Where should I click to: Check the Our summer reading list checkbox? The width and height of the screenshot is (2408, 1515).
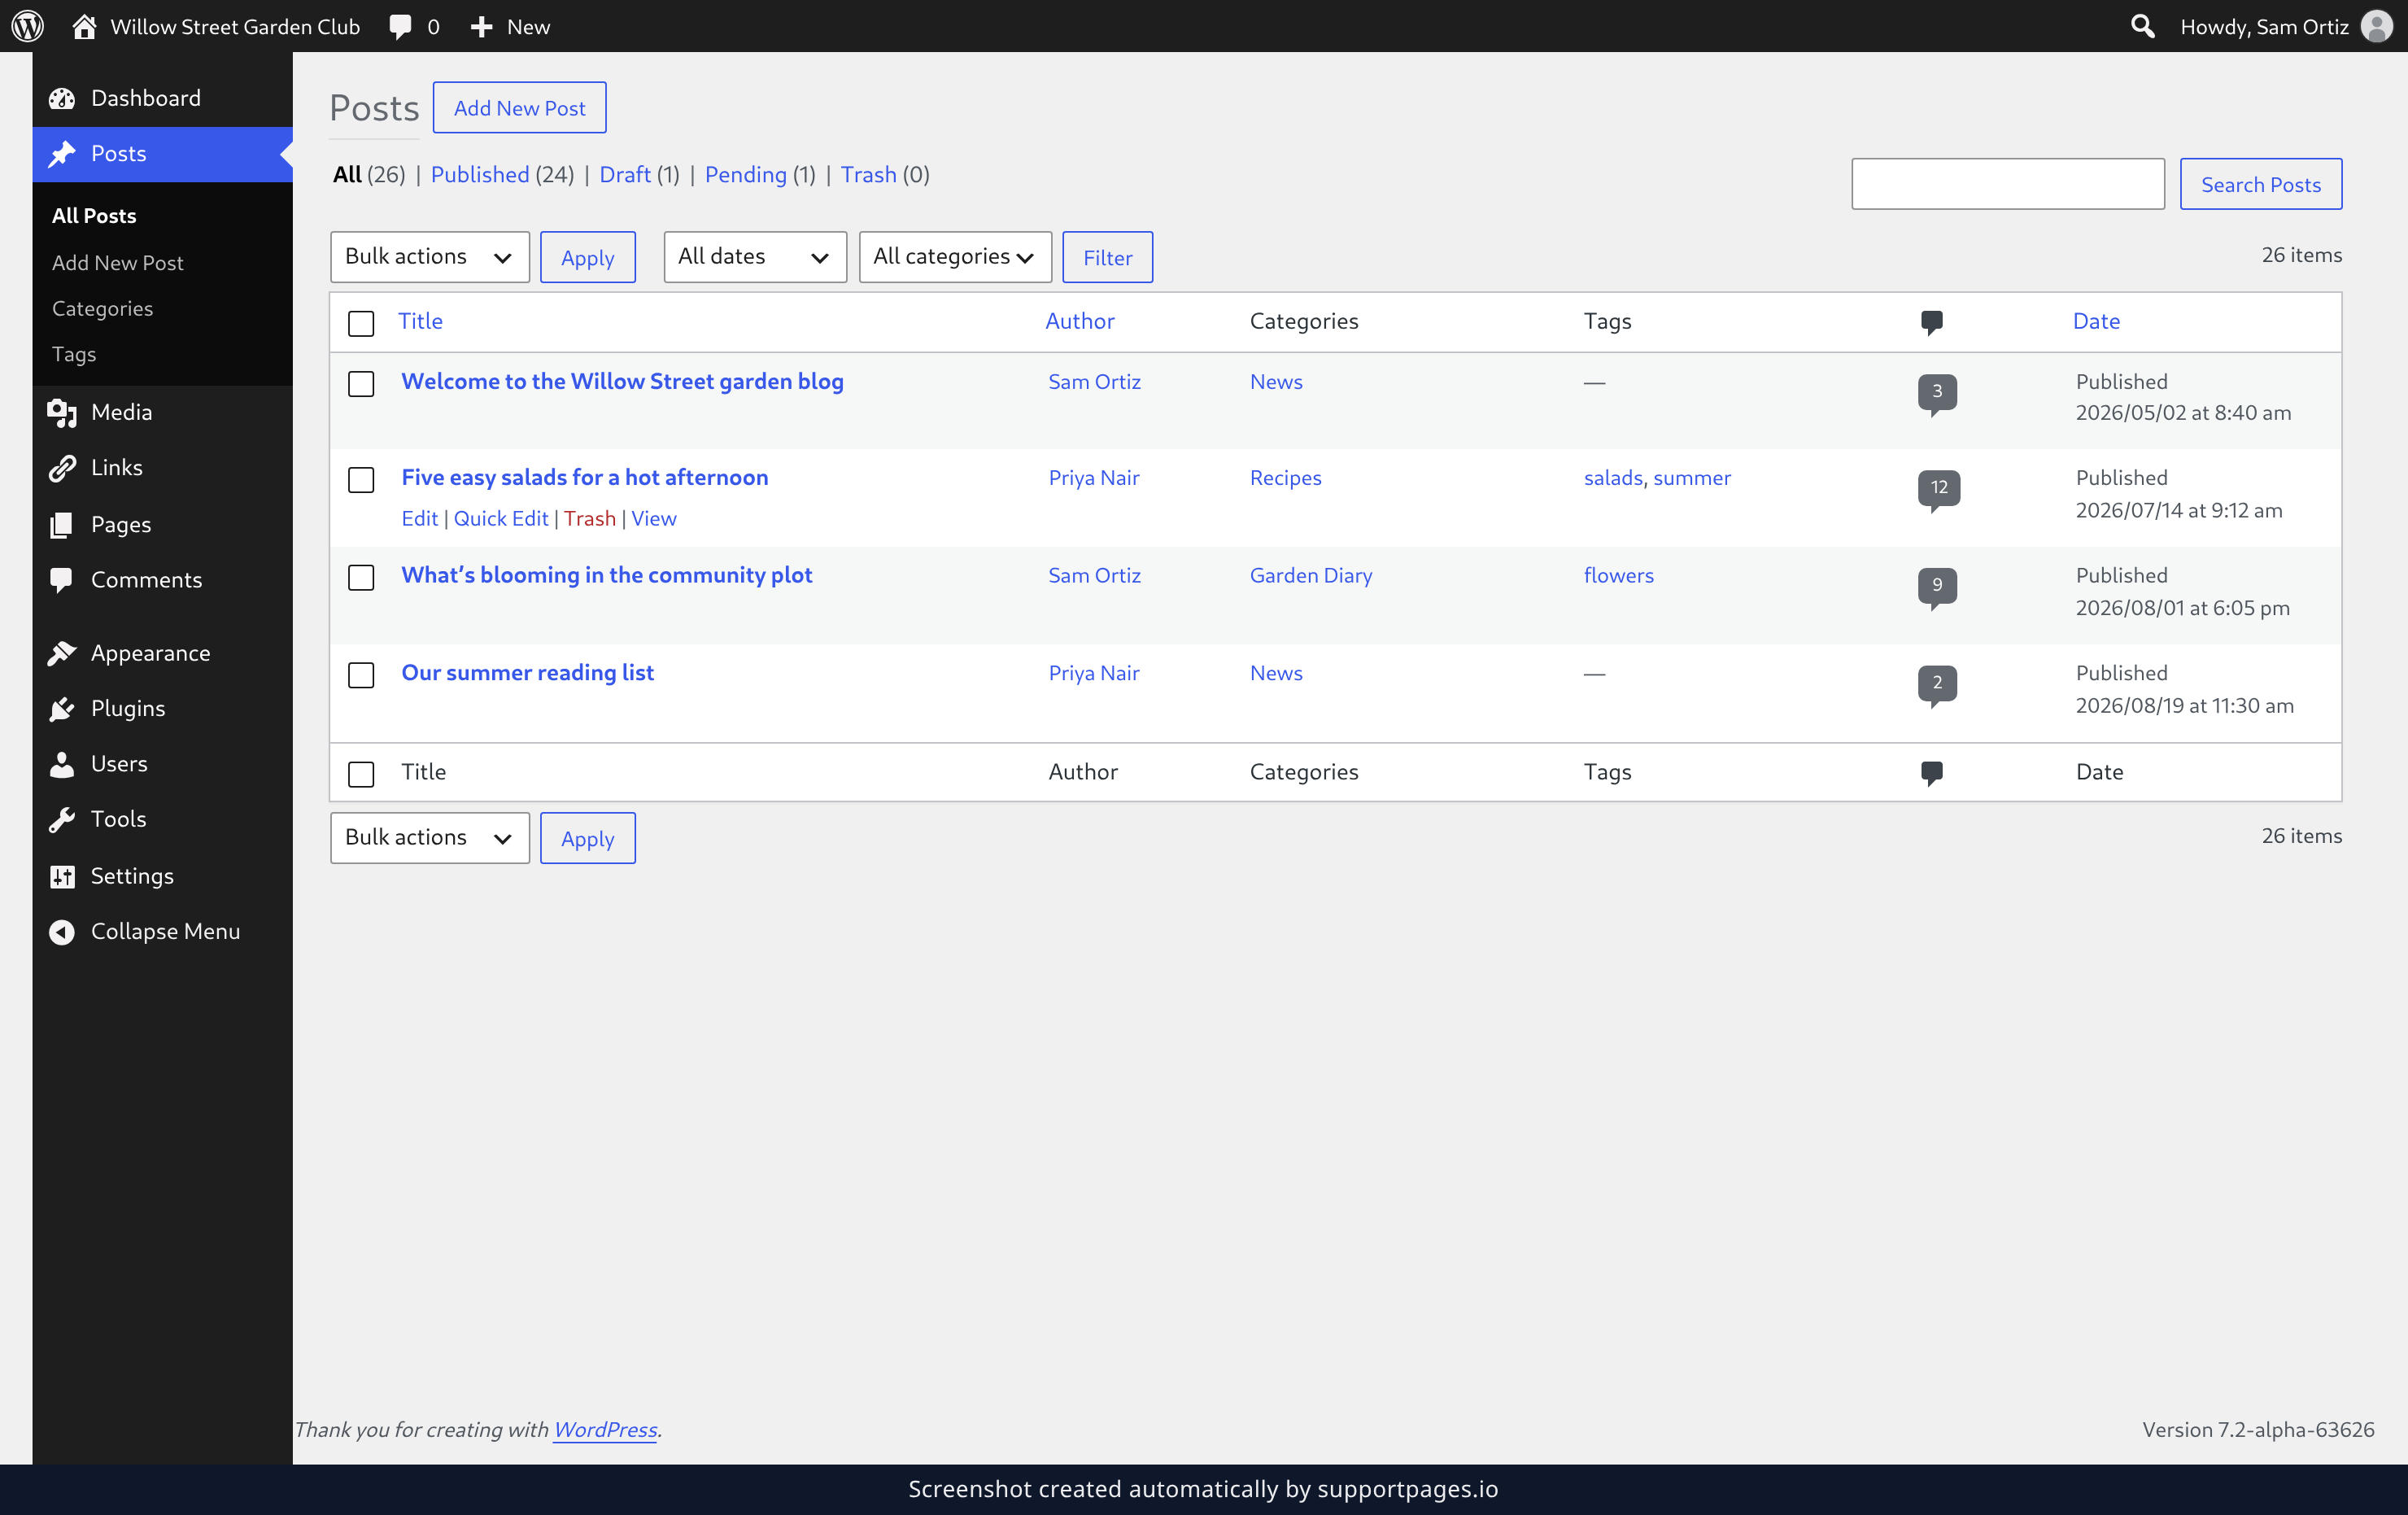361,675
